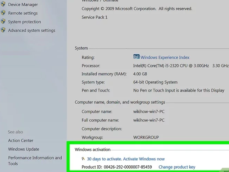This screenshot has height=172, width=229.
Task: Click the Remote settings shield icon
Action: 3,13
